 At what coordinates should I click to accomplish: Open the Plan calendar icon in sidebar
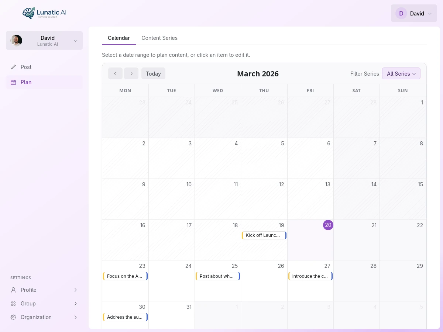click(x=14, y=82)
